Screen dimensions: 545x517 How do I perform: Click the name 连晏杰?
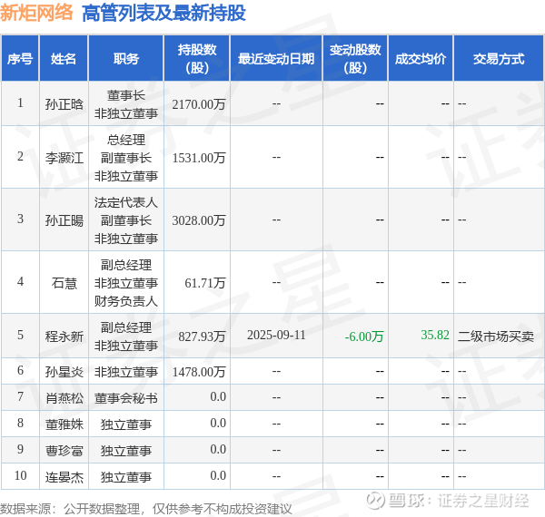(64, 477)
